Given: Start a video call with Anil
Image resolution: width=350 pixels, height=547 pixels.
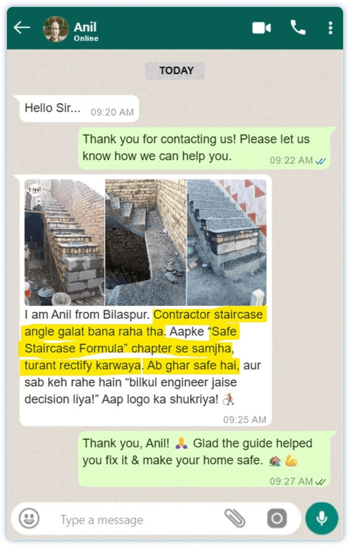Looking at the screenshot, I should tap(262, 28).
